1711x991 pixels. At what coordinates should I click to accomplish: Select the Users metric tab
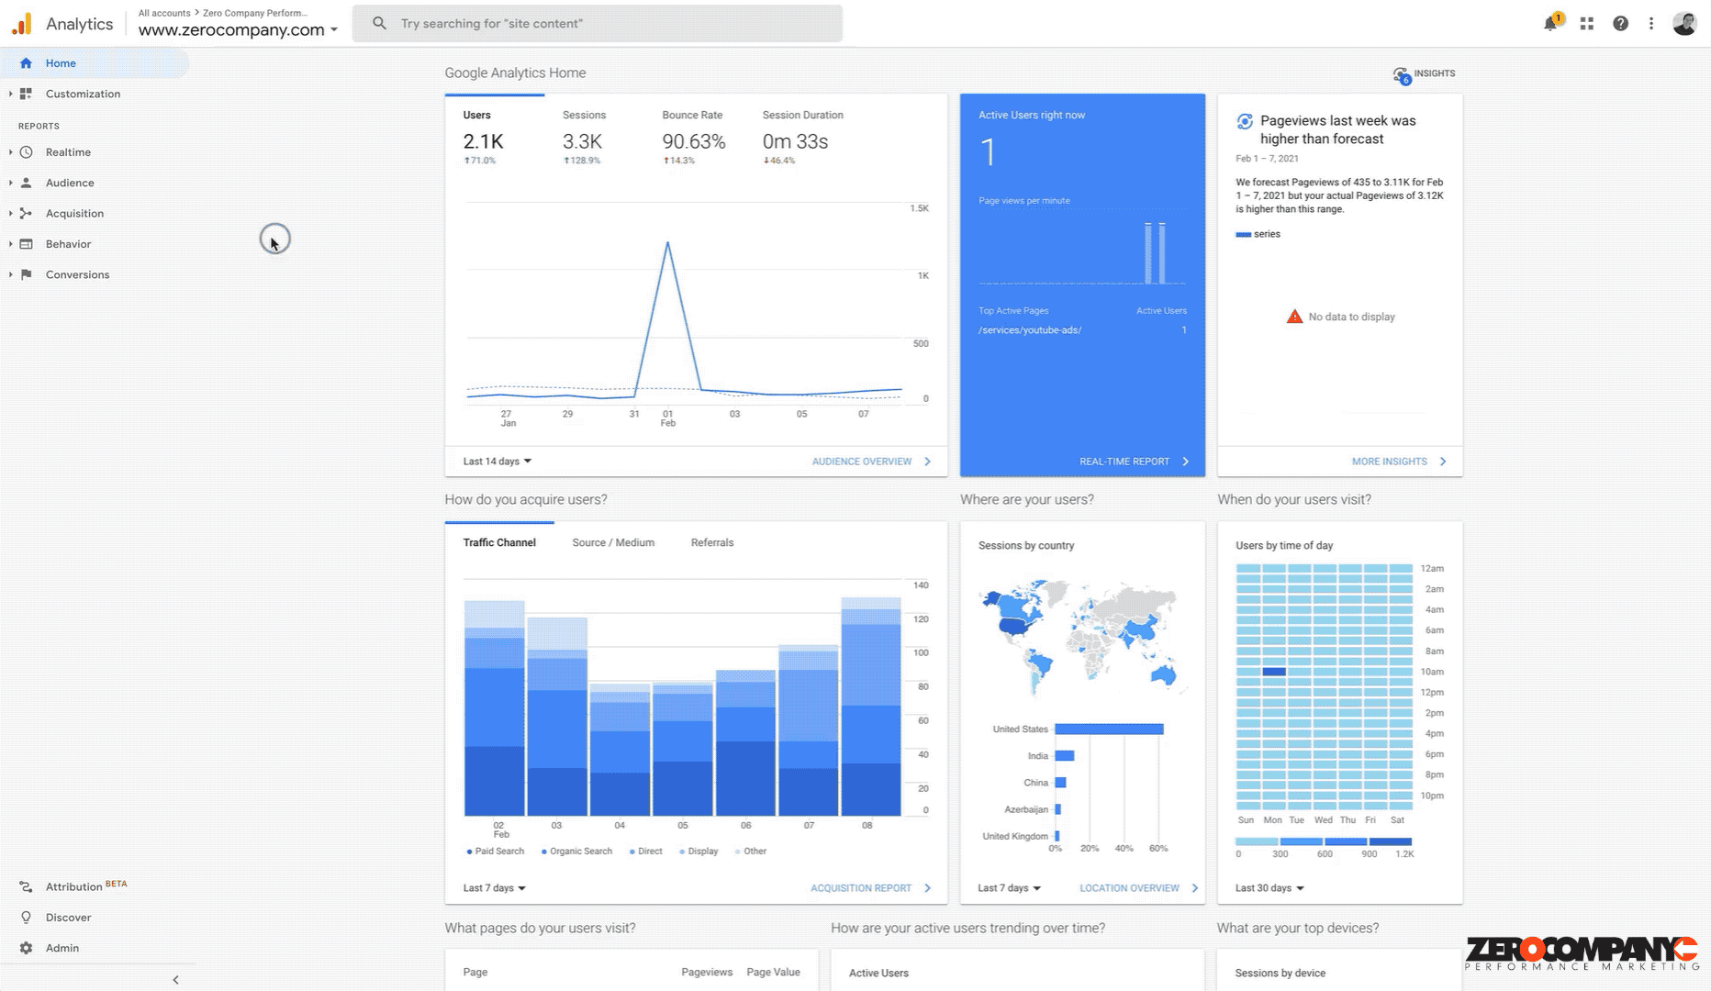(494, 137)
